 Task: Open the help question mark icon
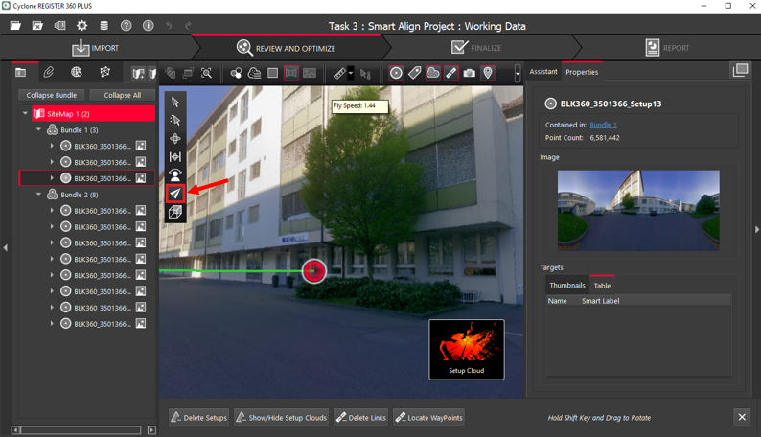(x=126, y=25)
